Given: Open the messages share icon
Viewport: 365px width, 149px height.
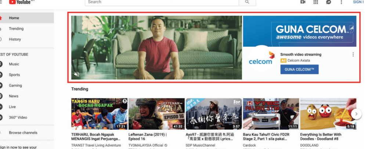Looking at the screenshot, I should [328, 2].
